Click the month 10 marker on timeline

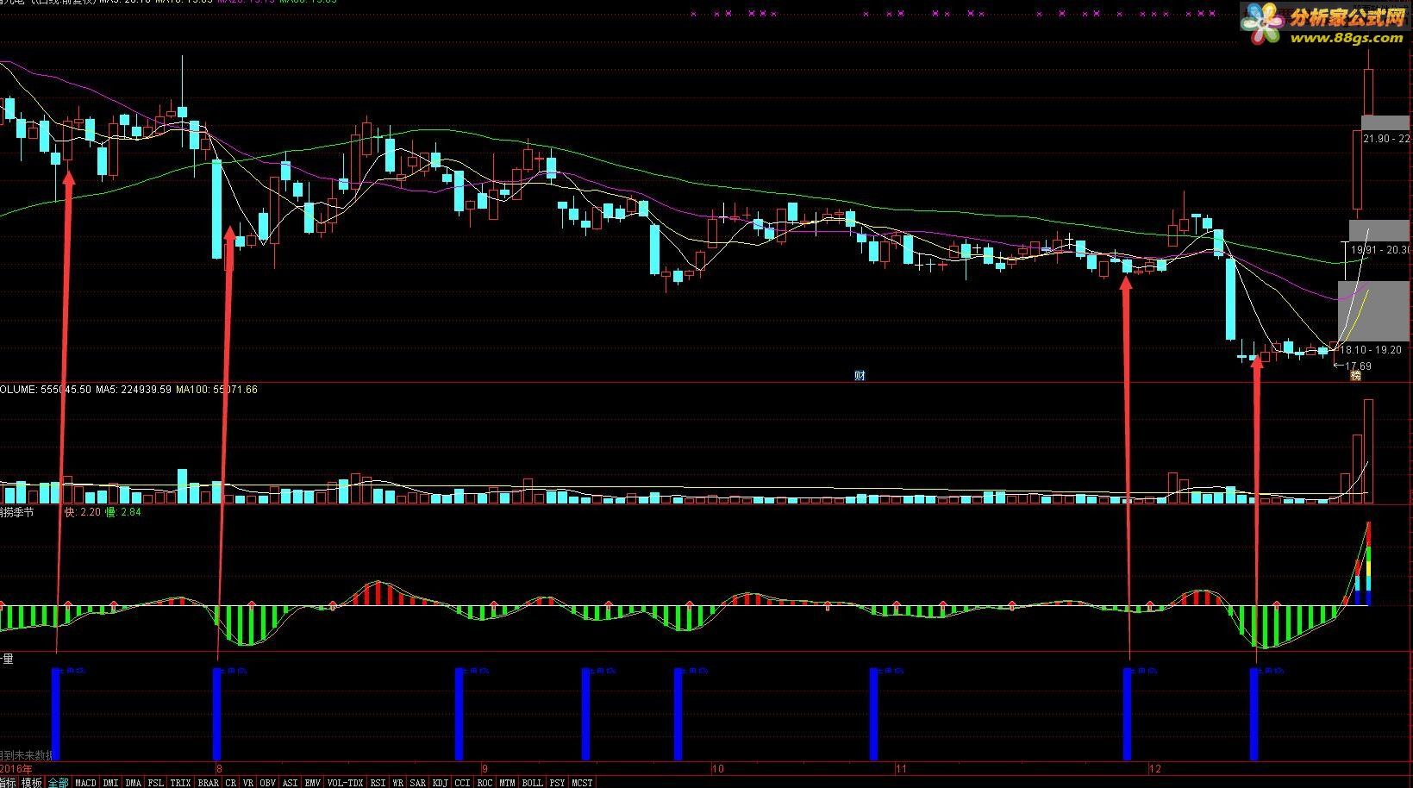click(x=718, y=768)
